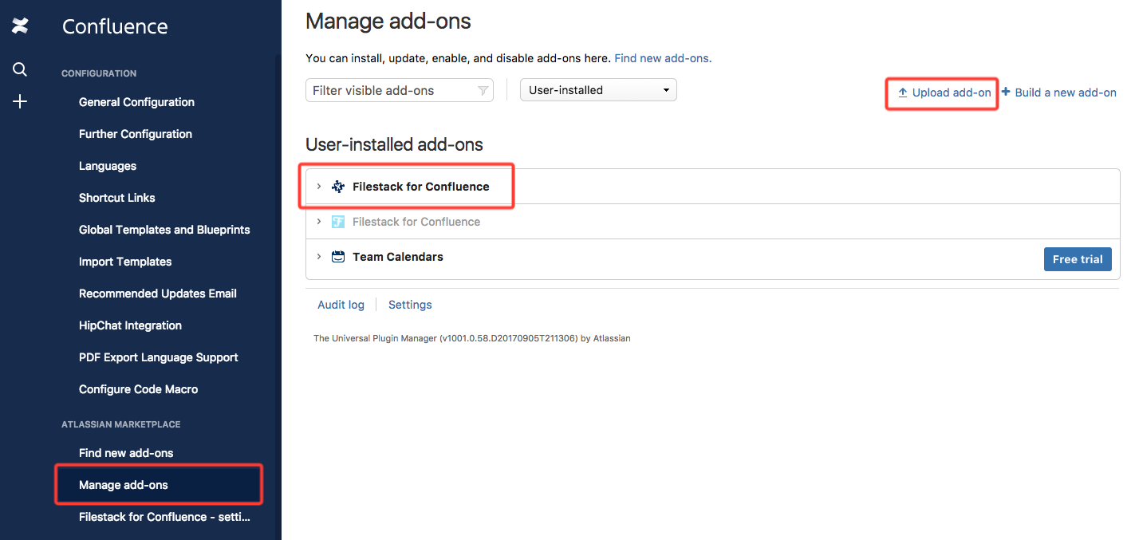Open Further Configuration
This screenshot has height=540, width=1131.
pos(136,134)
